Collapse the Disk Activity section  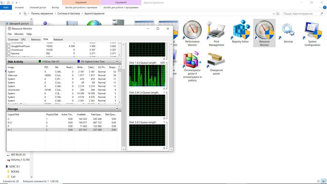pyautogui.click(x=117, y=61)
